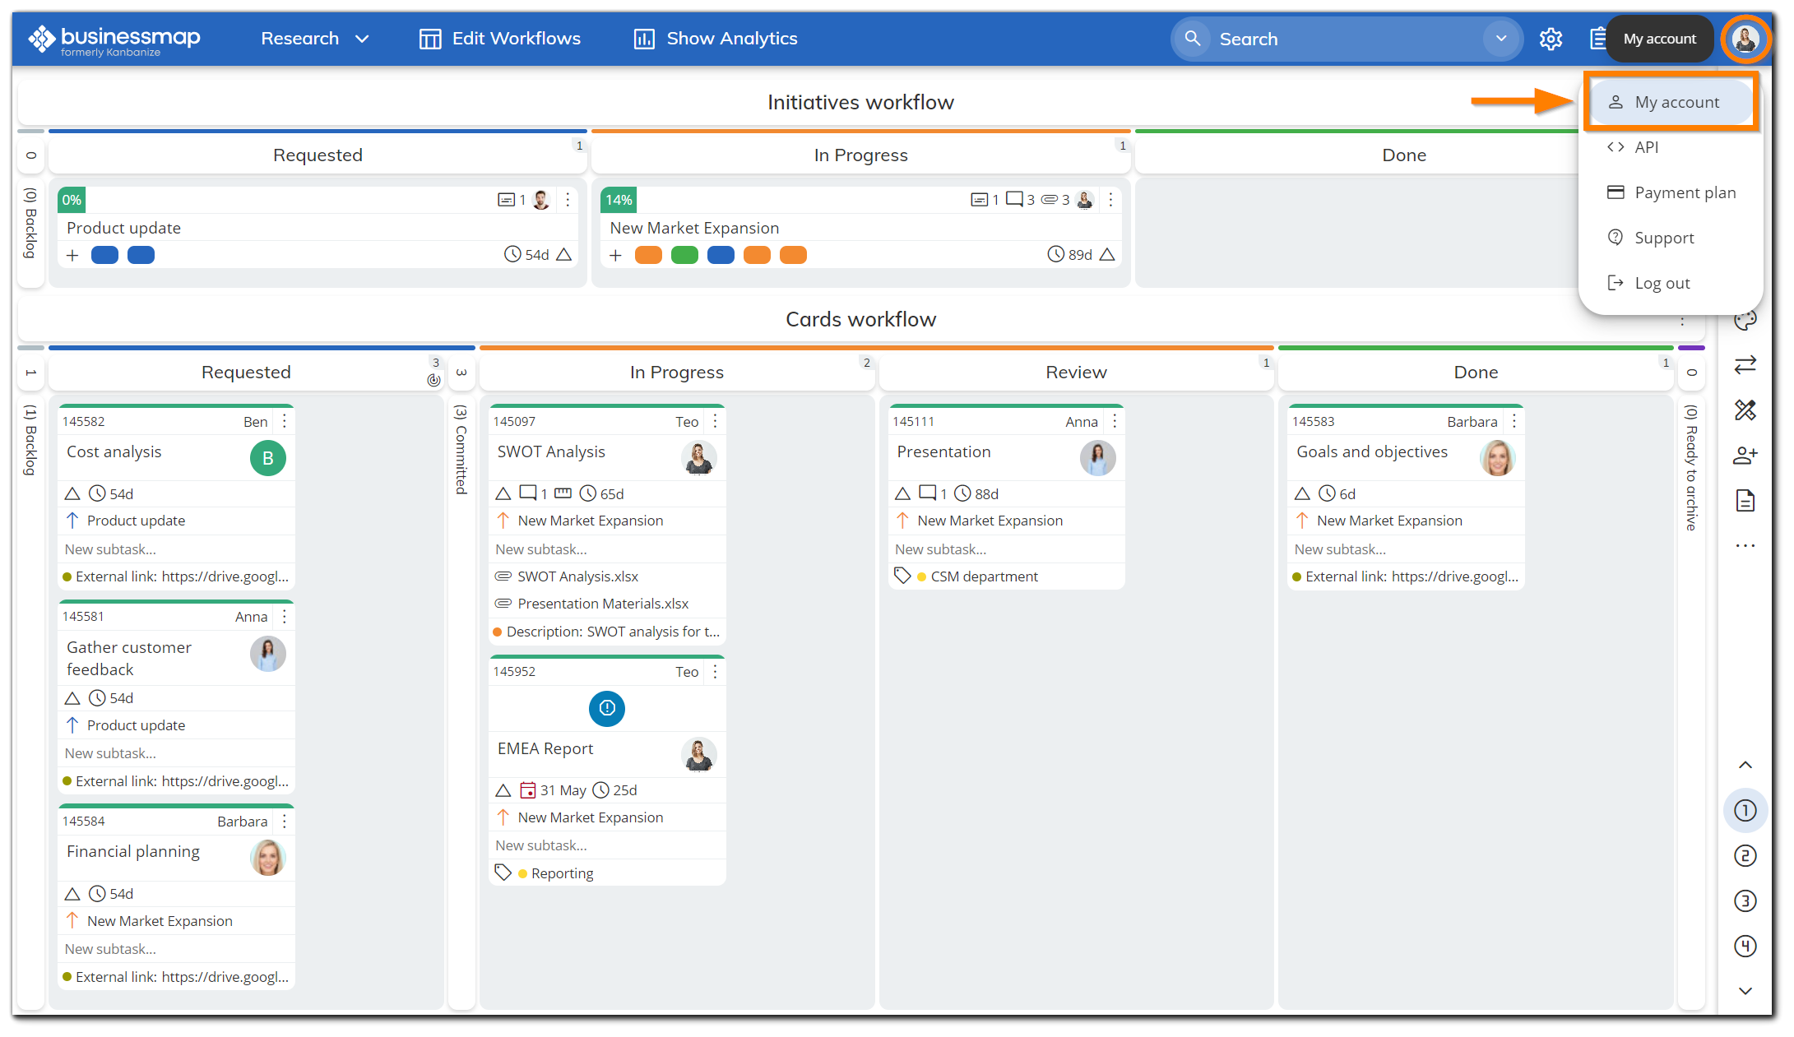Click the board swap arrows sidebar icon
The height and width of the screenshot is (1037, 1794).
[1745, 364]
